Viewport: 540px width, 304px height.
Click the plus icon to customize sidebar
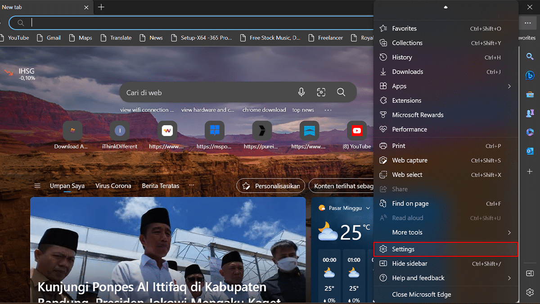pyautogui.click(x=530, y=172)
